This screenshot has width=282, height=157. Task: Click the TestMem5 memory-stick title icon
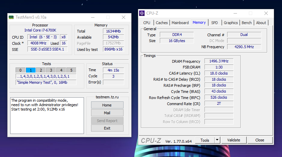tap(11, 17)
